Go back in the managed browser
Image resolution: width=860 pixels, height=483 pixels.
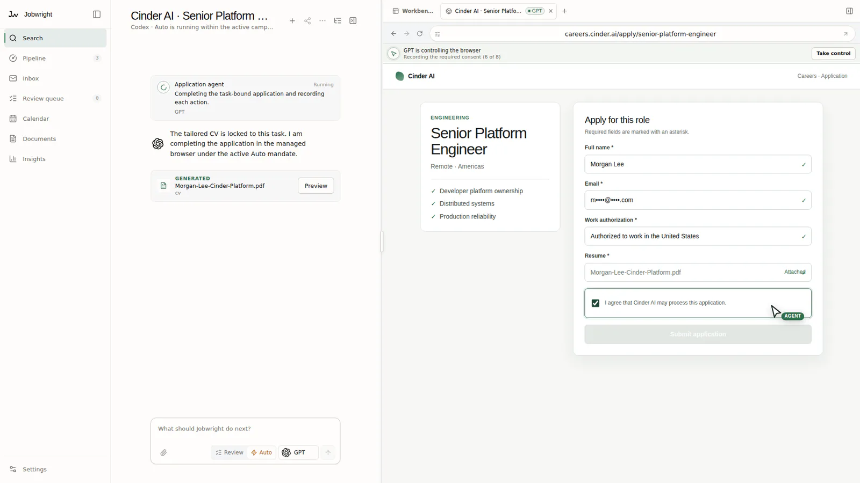coord(393,34)
